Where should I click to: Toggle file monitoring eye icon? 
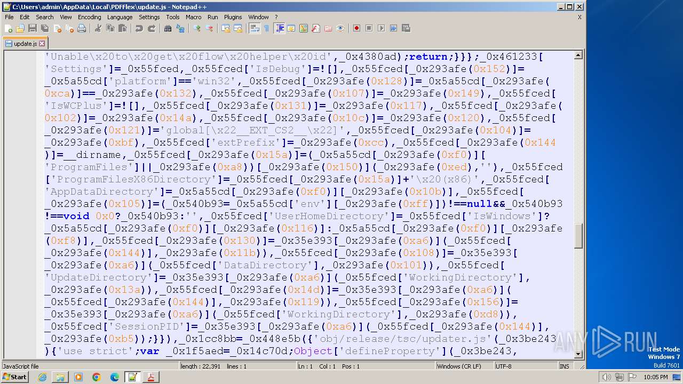340,28
